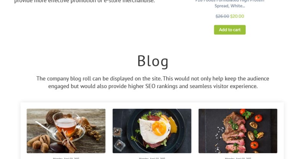Click the crossed-out $26.00 original price
This screenshot has width=306, height=159.
pos(222,16)
